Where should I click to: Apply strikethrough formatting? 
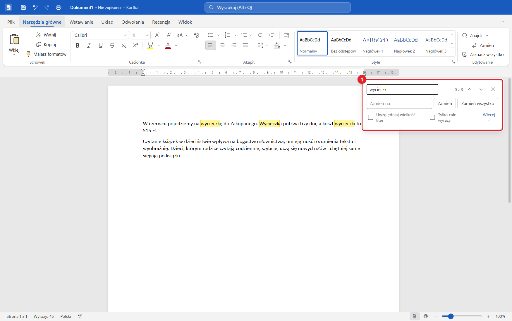112,45
